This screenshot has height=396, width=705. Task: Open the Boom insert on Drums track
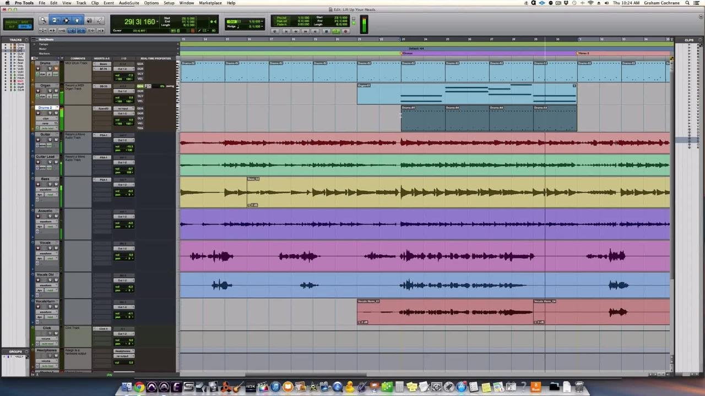[104, 64]
